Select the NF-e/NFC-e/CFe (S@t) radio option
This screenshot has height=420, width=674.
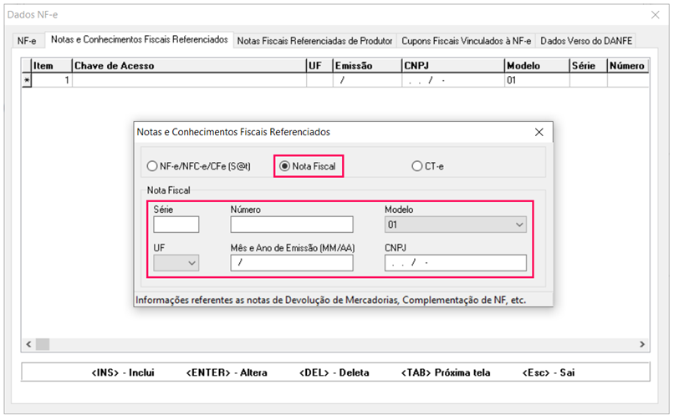click(x=153, y=166)
